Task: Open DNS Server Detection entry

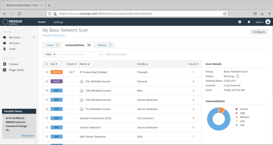Action: click(93, 137)
